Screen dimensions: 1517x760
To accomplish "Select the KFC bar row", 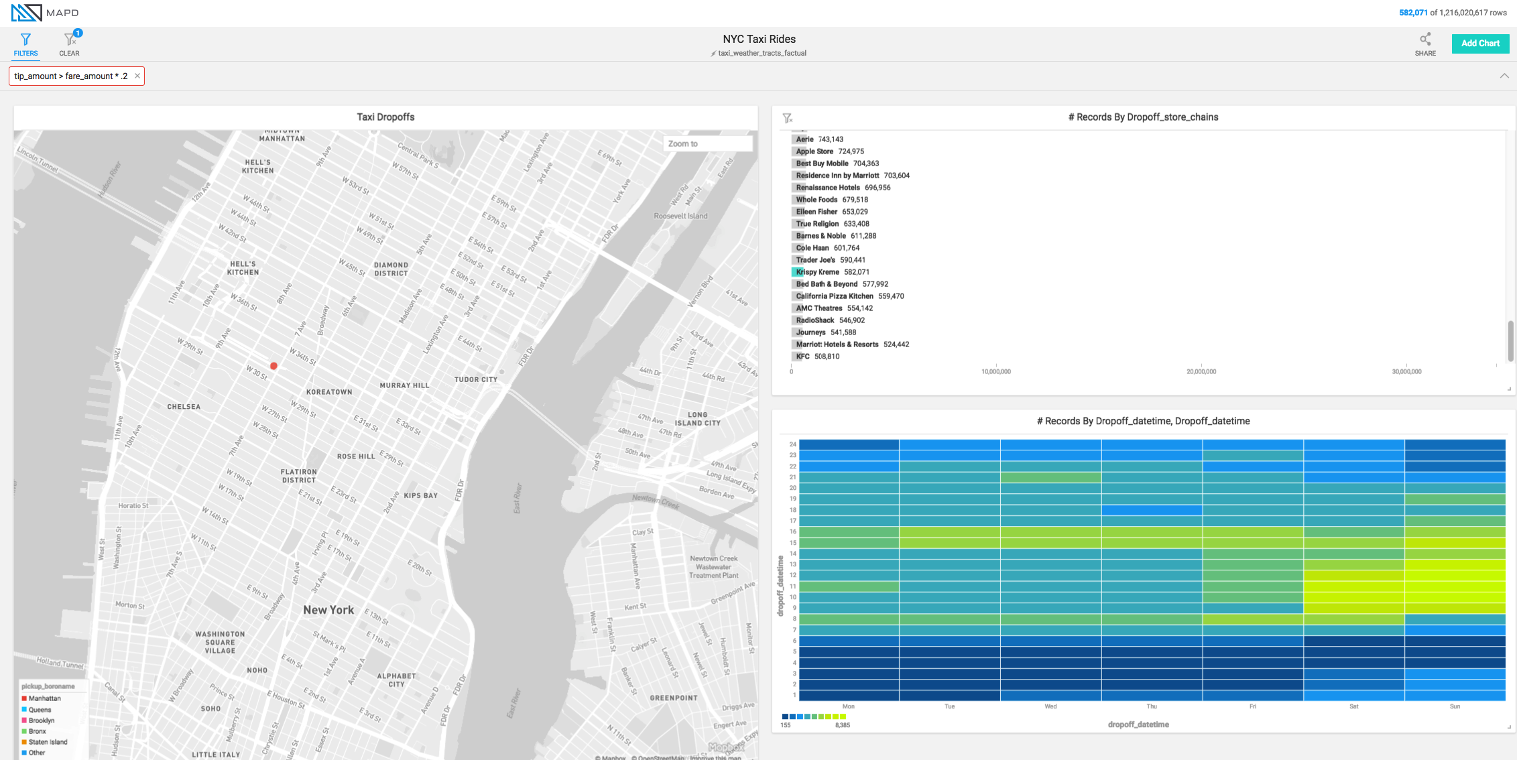I will [x=816, y=357].
